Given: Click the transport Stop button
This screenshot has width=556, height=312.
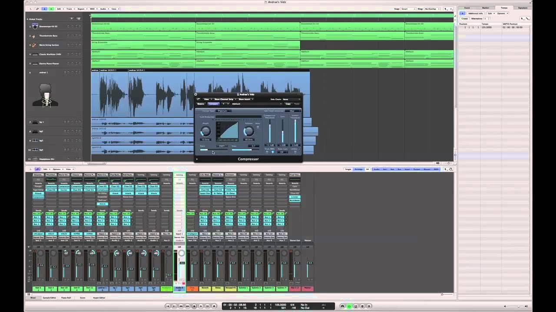Looking at the screenshot, I should tap(194, 306).
